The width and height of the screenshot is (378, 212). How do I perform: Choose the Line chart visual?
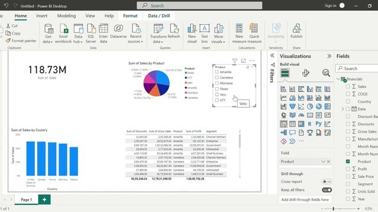pyautogui.click(x=283, y=98)
